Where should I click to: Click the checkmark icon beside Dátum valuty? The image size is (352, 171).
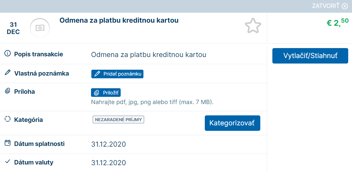7,162
